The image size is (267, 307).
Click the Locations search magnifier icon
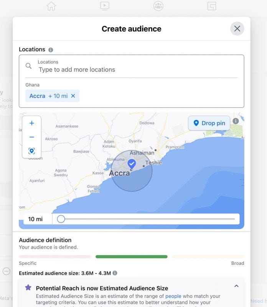[x=28, y=66]
